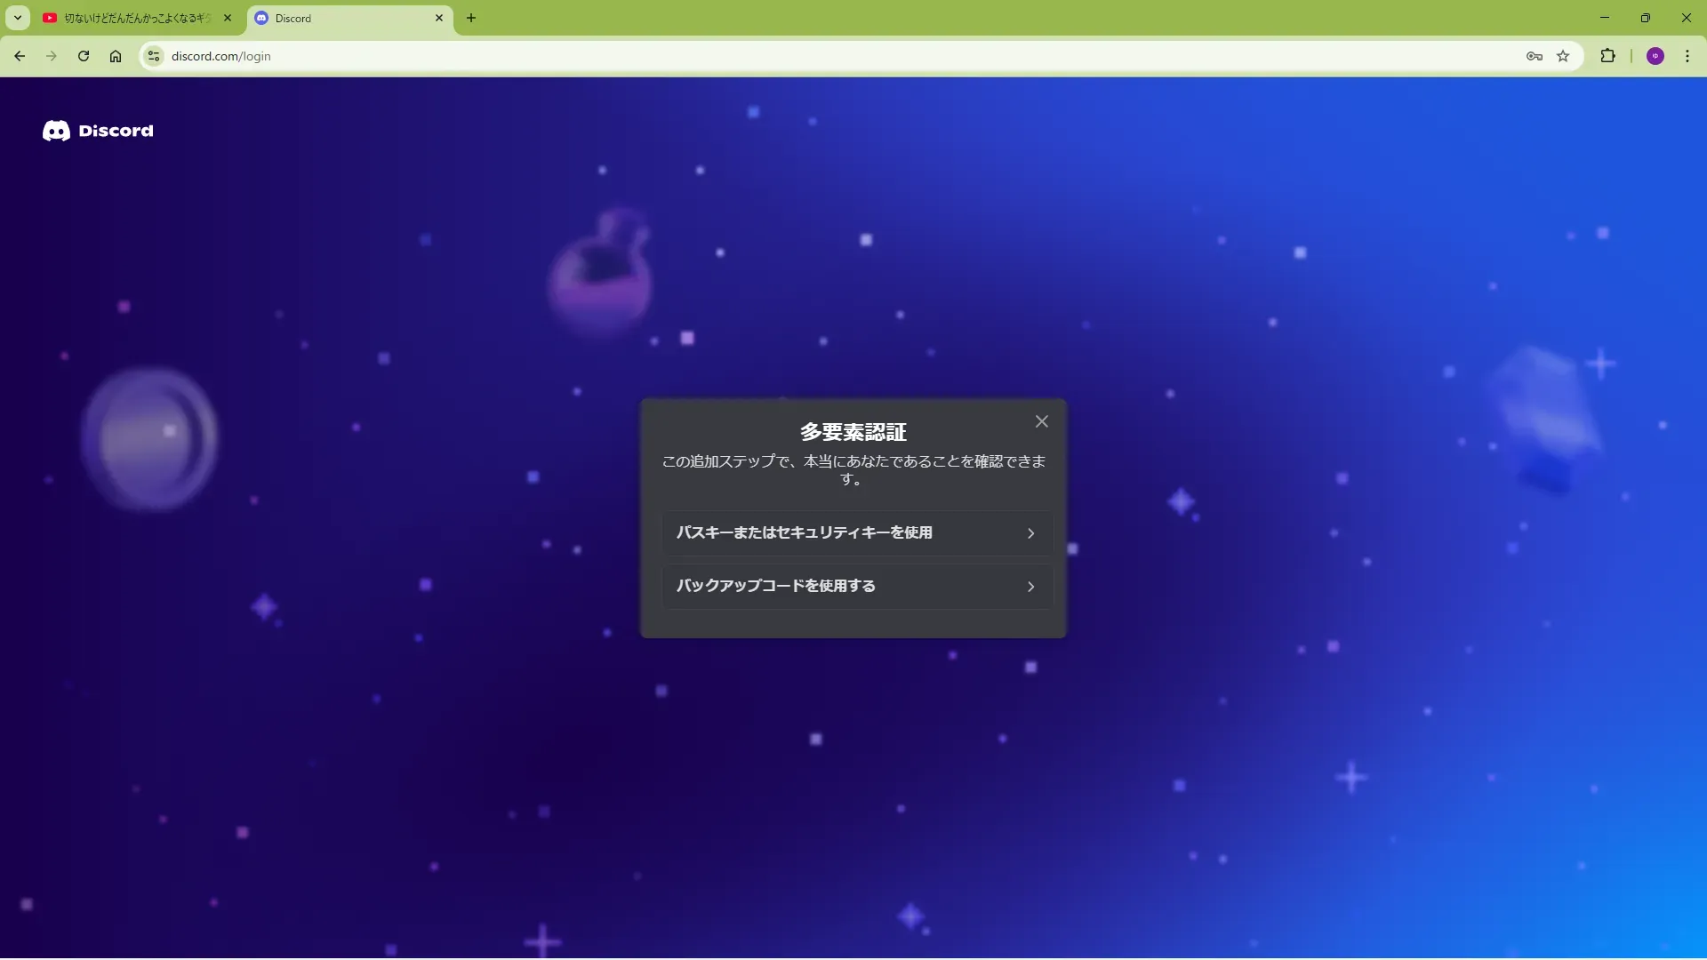Open a new browser tab
Screen dimensions: 1707x960
click(x=471, y=18)
